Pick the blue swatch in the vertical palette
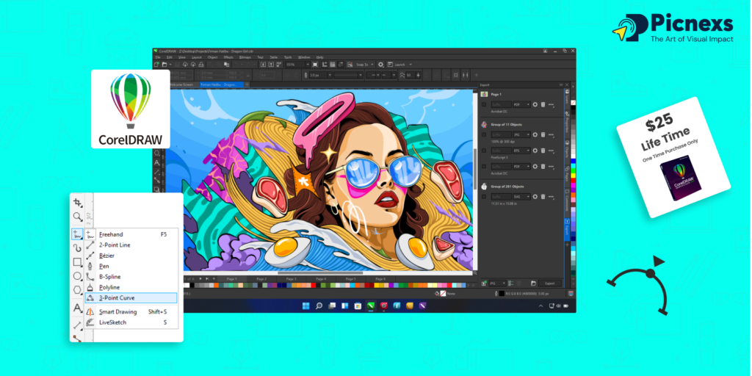This screenshot has width=752, height=376. [573, 161]
